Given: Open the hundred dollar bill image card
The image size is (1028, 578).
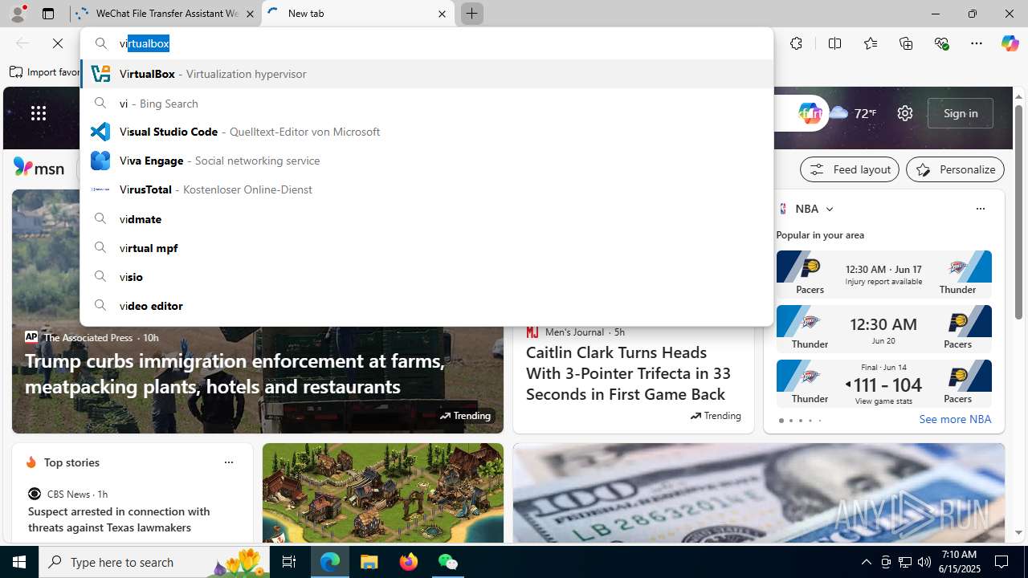Looking at the screenshot, I should [759, 493].
